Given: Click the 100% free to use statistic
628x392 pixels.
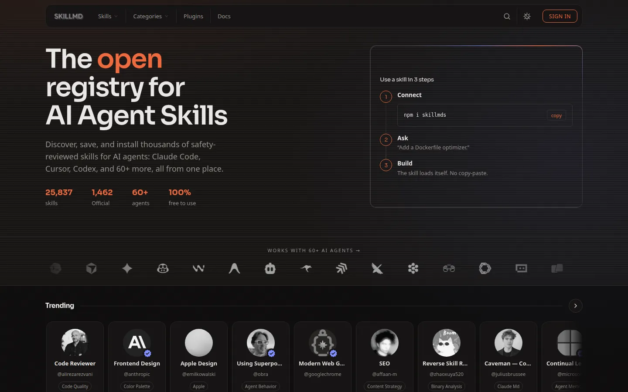Looking at the screenshot, I should pos(182,197).
